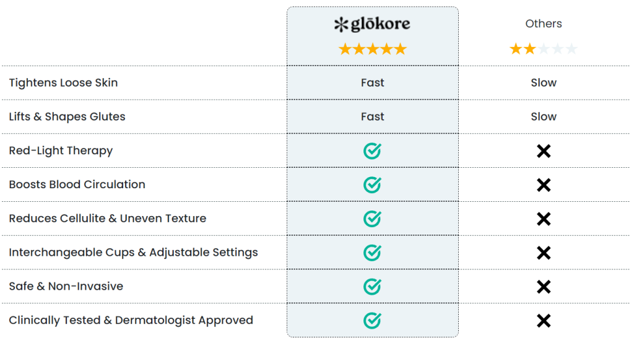Click black X for Boosts Blood Circulation
The height and width of the screenshot is (343, 634).
click(544, 185)
